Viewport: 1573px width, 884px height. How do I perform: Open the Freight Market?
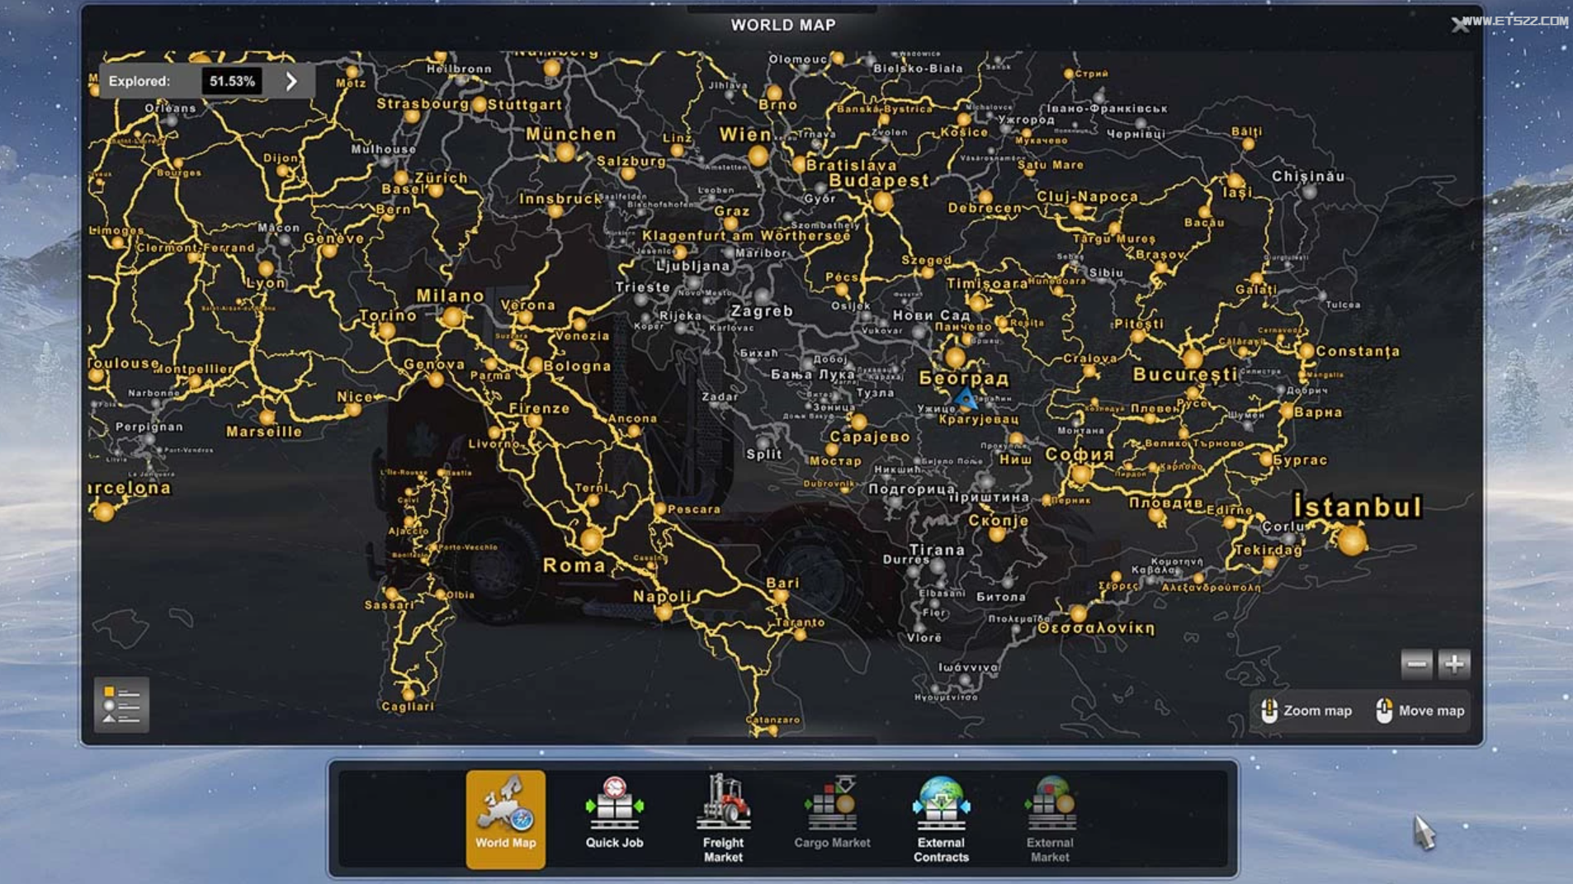723,819
